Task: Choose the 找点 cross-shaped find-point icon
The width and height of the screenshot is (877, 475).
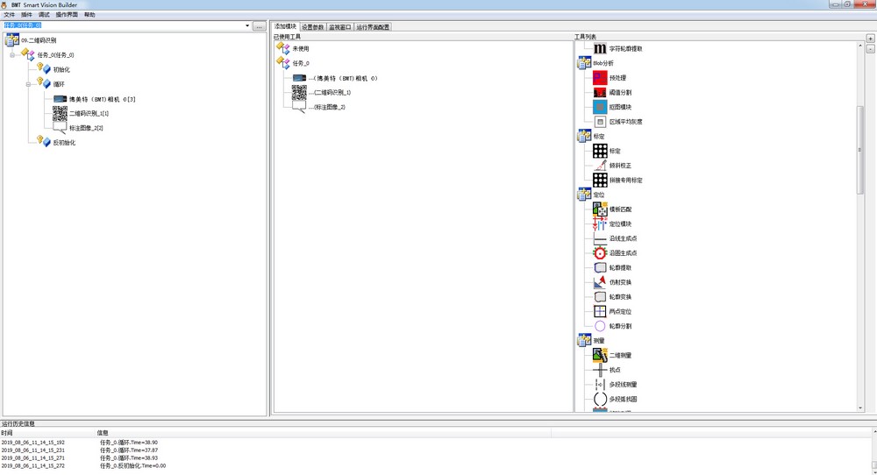Action: [600, 370]
